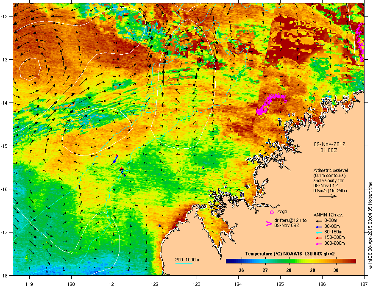Click the 26 degree colorbar tick label
Viewport: 373px width, 288px height.
pos(241,270)
